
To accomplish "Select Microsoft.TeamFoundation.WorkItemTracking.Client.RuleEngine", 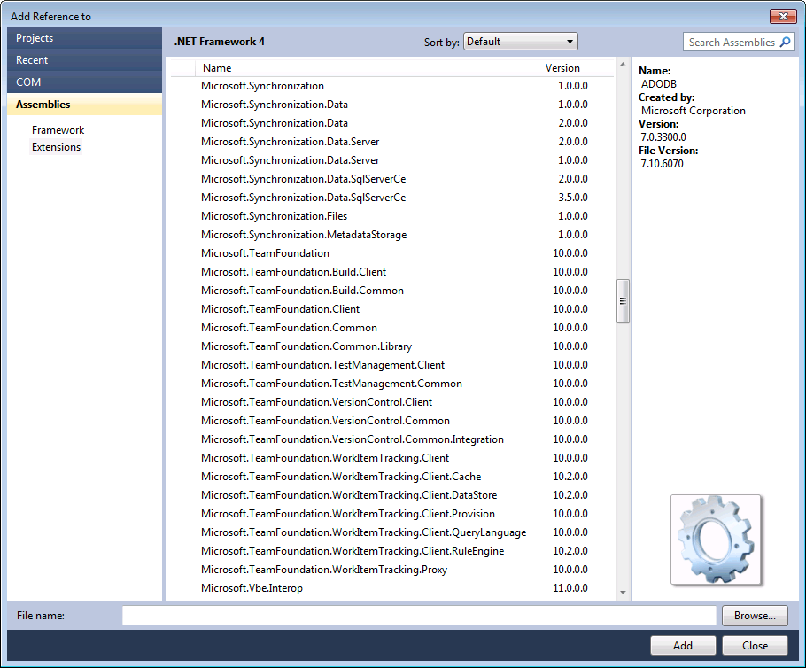I will [x=392, y=551].
